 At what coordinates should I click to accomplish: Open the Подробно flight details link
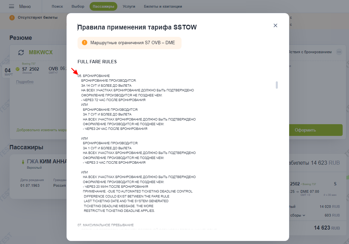(x=25, y=82)
